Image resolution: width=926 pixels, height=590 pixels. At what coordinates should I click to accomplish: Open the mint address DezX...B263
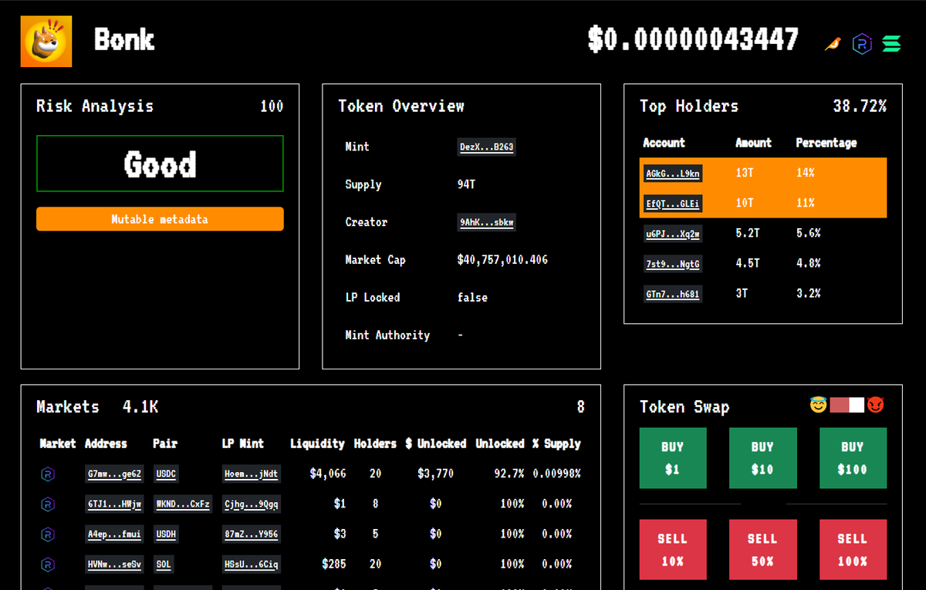[486, 147]
